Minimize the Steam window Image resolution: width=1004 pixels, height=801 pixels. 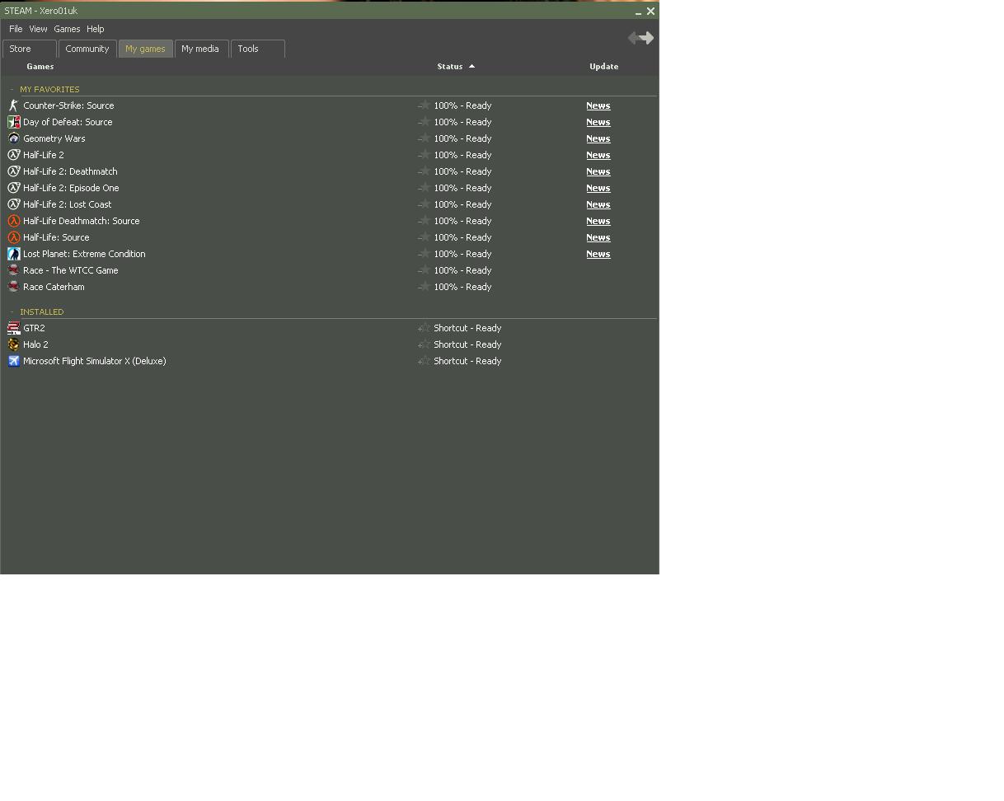638,12
